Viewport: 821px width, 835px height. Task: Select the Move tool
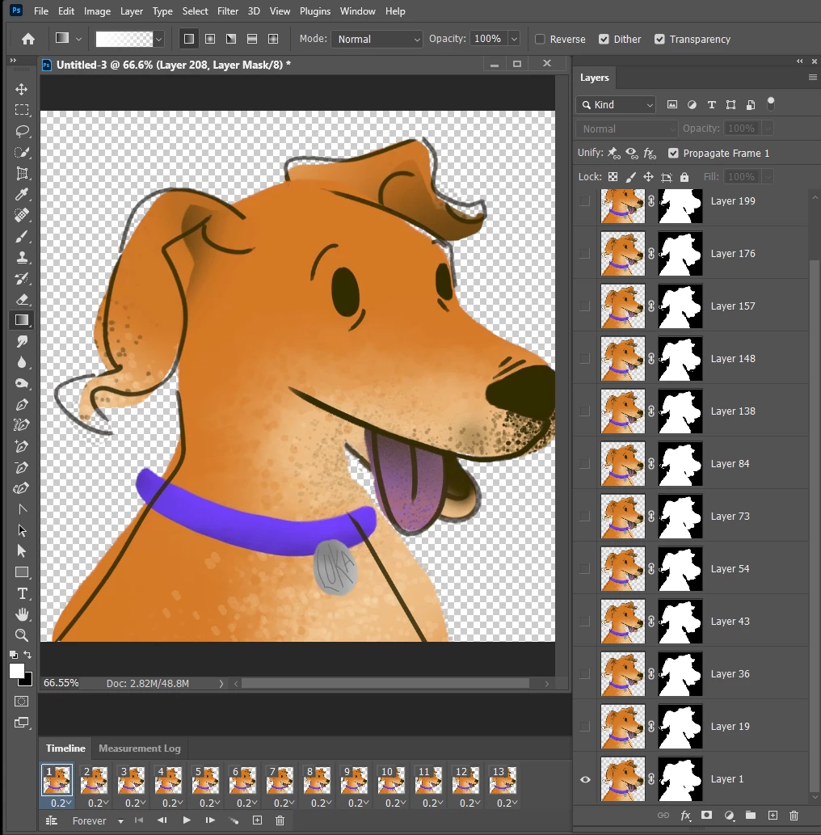[x=22, y=89]
